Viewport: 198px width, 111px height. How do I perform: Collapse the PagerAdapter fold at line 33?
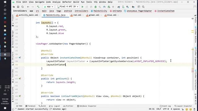[x=24, y=44]
